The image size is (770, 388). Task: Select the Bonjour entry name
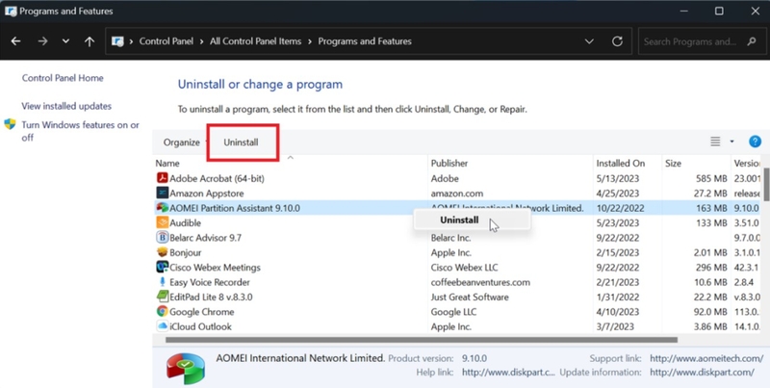pos(186,252)
